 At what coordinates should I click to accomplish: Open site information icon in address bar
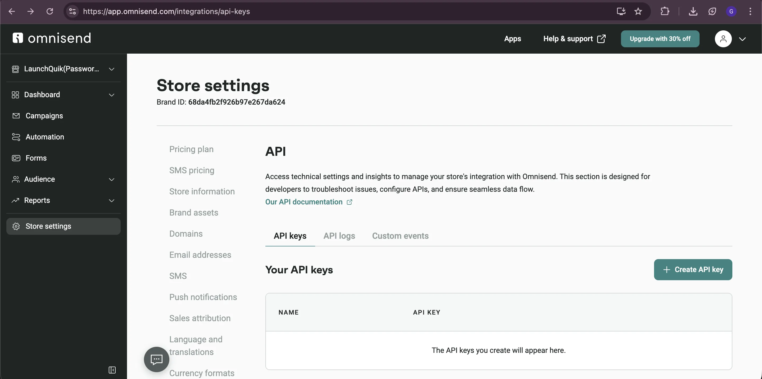pos(72,11)
